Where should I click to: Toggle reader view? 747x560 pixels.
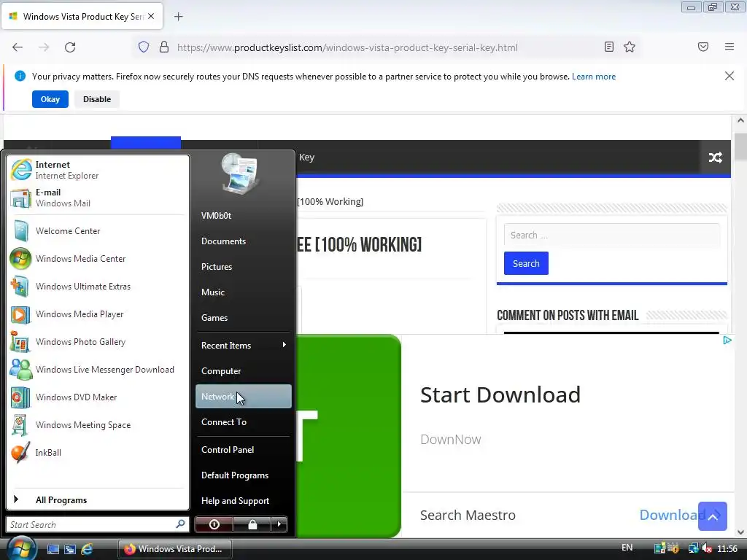tap(609, 47)
